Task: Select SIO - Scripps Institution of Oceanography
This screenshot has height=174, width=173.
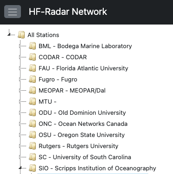Action: click(97, 168)
